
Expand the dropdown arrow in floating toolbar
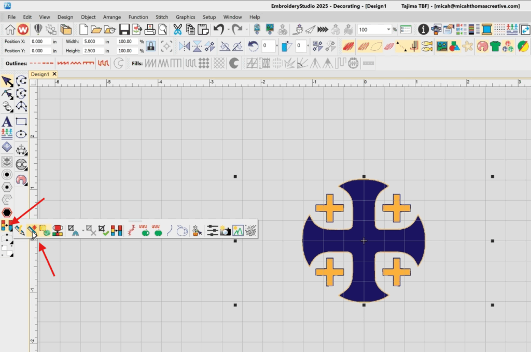[82, 231]
